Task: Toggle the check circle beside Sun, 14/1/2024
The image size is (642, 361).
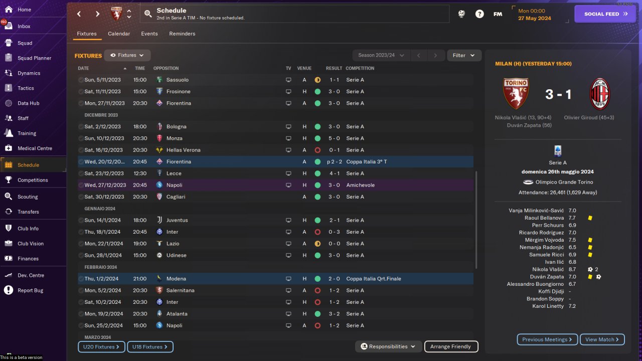Action: (81, 220)
